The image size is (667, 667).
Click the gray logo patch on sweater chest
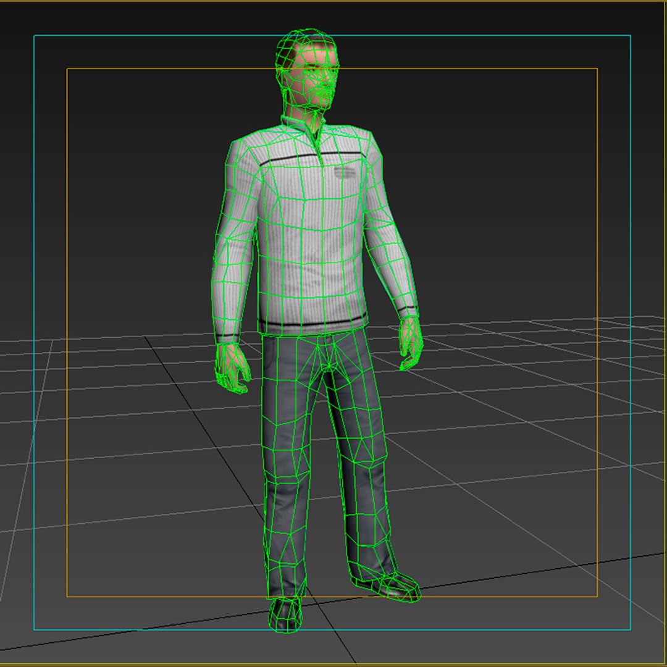point(344,174)
